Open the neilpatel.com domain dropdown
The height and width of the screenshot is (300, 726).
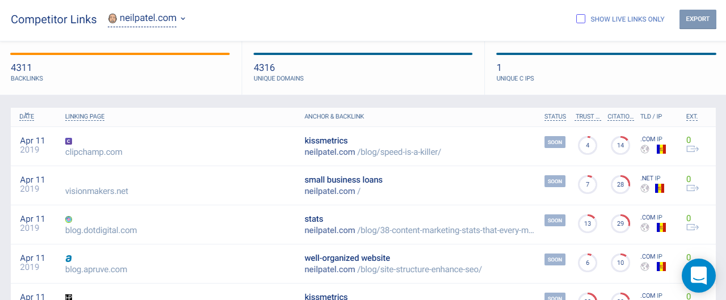coord(147,18)
